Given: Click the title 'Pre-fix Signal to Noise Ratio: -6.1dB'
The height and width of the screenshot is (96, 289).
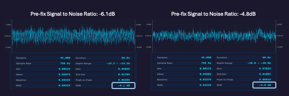Looking at the screenshot, I should (73, 14).
